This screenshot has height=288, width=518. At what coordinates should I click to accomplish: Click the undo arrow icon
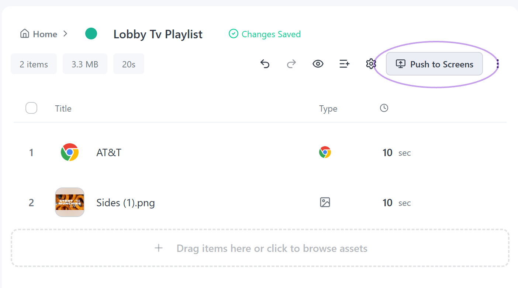tap(265, 64)
